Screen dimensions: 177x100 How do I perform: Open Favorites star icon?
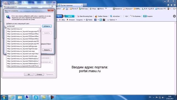[171, 5]
